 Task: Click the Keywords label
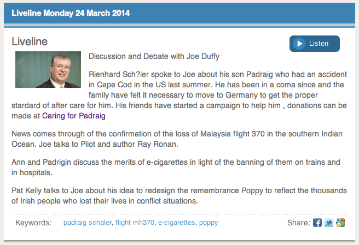pos(33,223)
